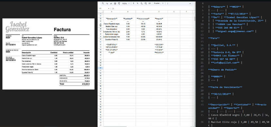Open the three-dot more toolbar options

click(x=168, y=4)
